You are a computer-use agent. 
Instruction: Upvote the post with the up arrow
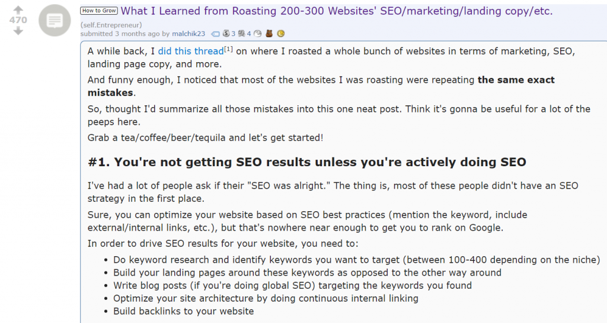pos(18,9)
